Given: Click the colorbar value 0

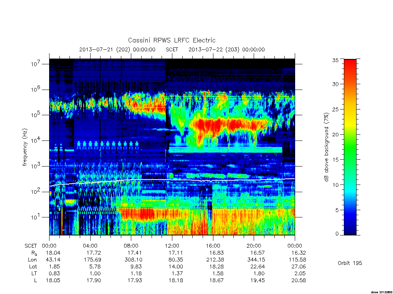Looking at the screenshot, I should (x=337, y=234).
